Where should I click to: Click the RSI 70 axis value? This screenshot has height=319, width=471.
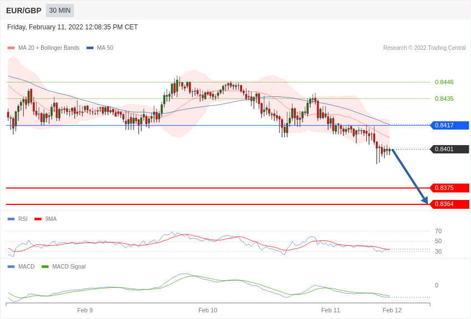click(438, 231)
